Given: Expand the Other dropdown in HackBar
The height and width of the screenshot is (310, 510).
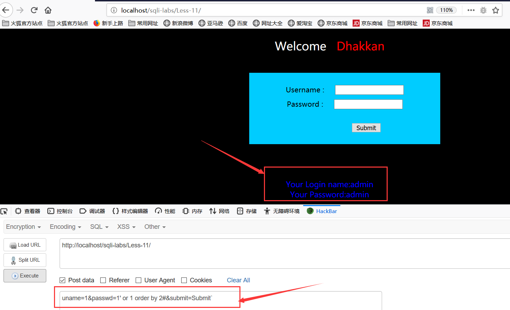Looking at the screenshot, I should pos(155,227).
